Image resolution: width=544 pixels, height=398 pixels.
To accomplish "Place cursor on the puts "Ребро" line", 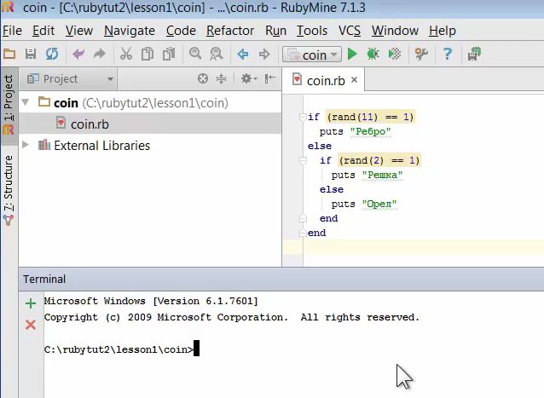I will (x=356, y=132).
